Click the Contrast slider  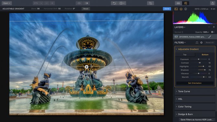pos(199,63)
